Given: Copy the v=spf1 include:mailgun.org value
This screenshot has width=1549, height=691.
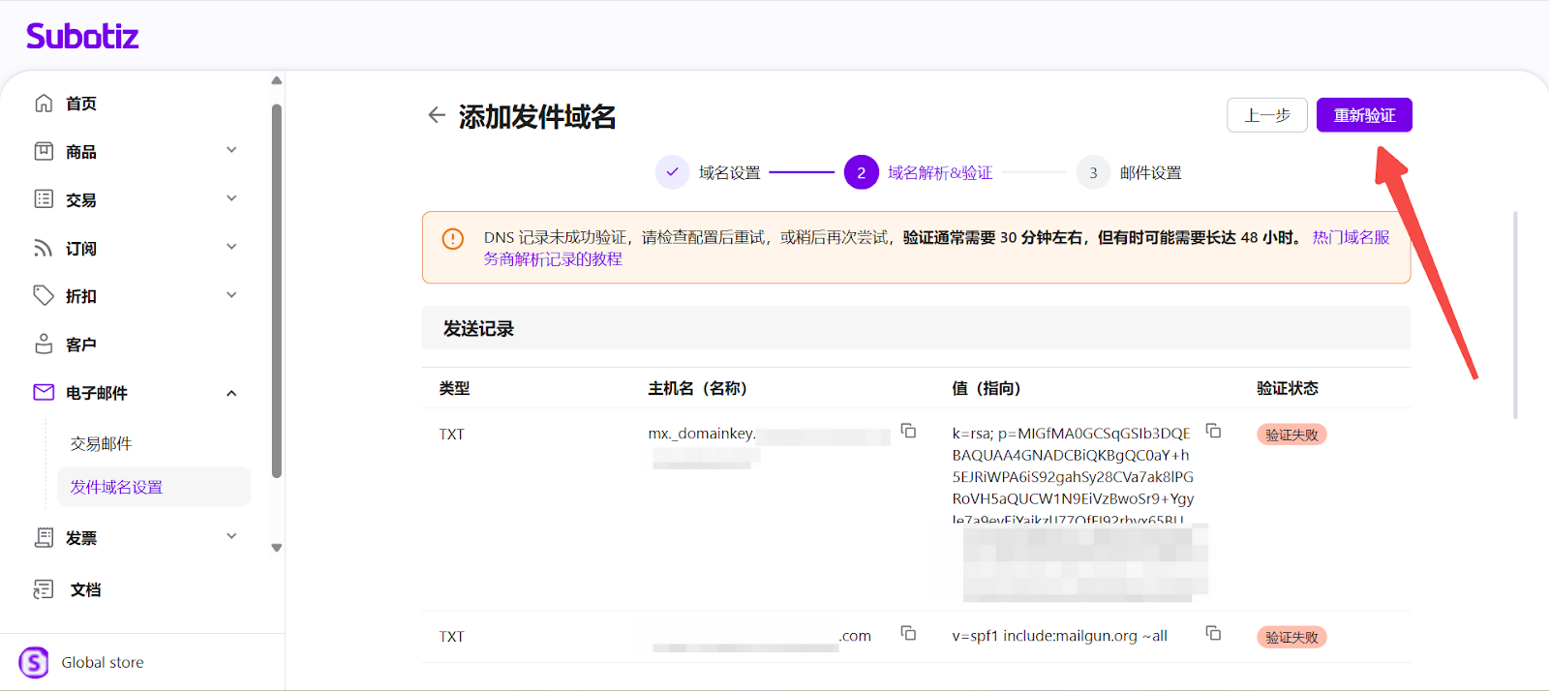Looking at the screenshot, I should (1213, 633).
